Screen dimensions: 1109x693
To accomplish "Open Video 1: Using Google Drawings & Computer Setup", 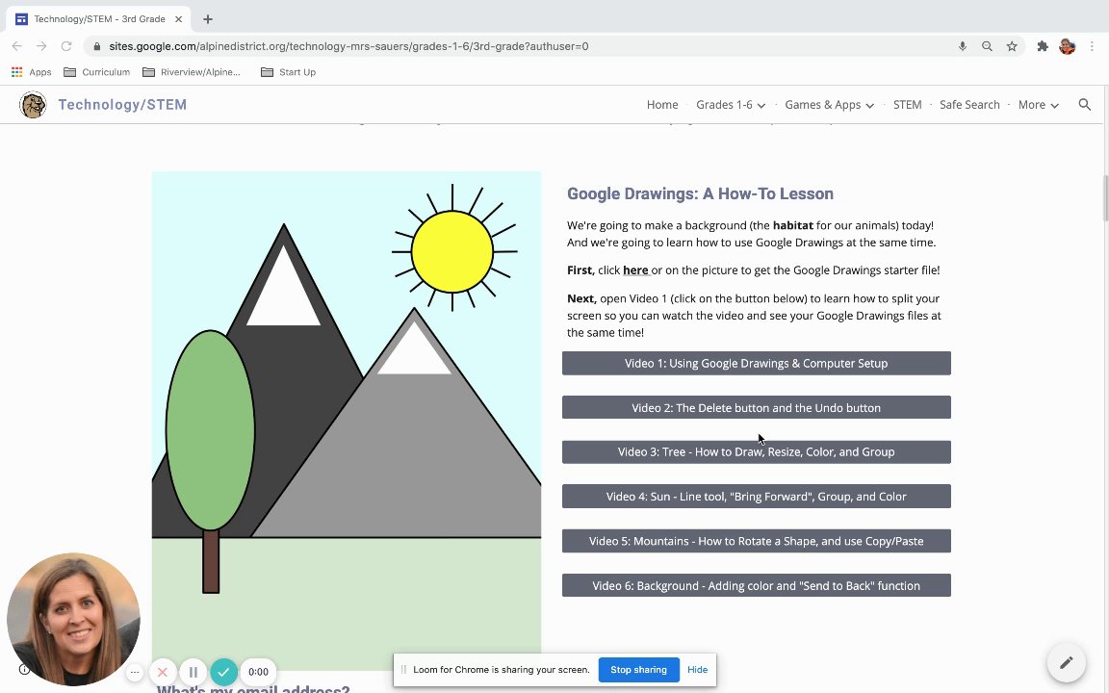I will tap(756, 364).
